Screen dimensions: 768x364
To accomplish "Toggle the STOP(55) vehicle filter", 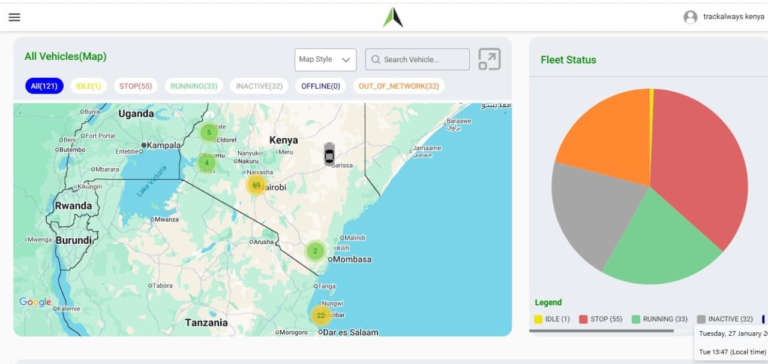I will click(135, 86).
